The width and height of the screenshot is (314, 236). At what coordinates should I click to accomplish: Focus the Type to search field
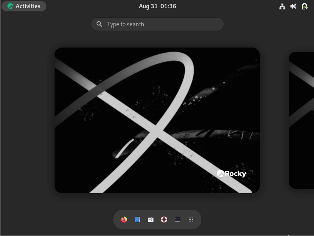[157, 24]
